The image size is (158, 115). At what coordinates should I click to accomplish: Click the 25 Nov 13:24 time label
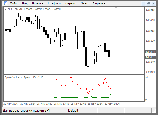[28, 104]
